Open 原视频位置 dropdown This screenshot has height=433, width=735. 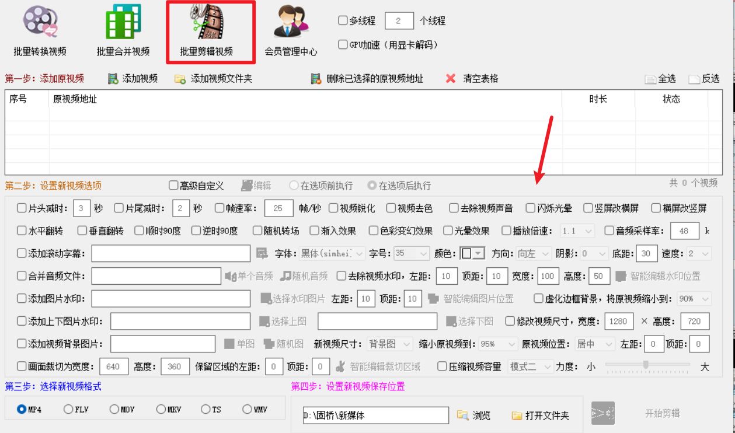click(x=594, y=344)
